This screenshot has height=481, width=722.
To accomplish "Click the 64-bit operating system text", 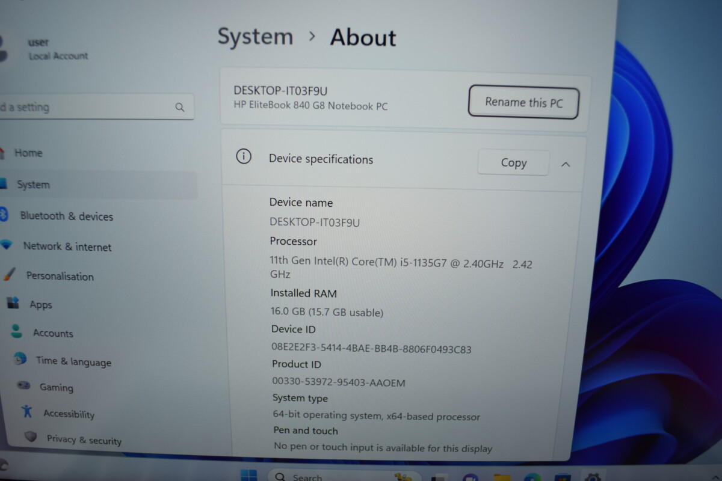I will (376, 416).
